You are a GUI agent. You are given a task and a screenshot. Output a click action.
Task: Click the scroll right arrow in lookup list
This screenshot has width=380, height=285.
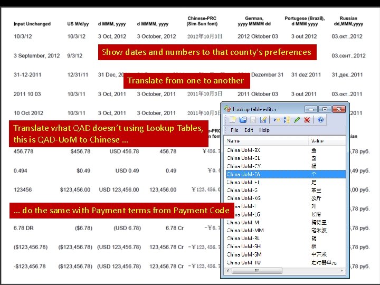tap(342, 271)
